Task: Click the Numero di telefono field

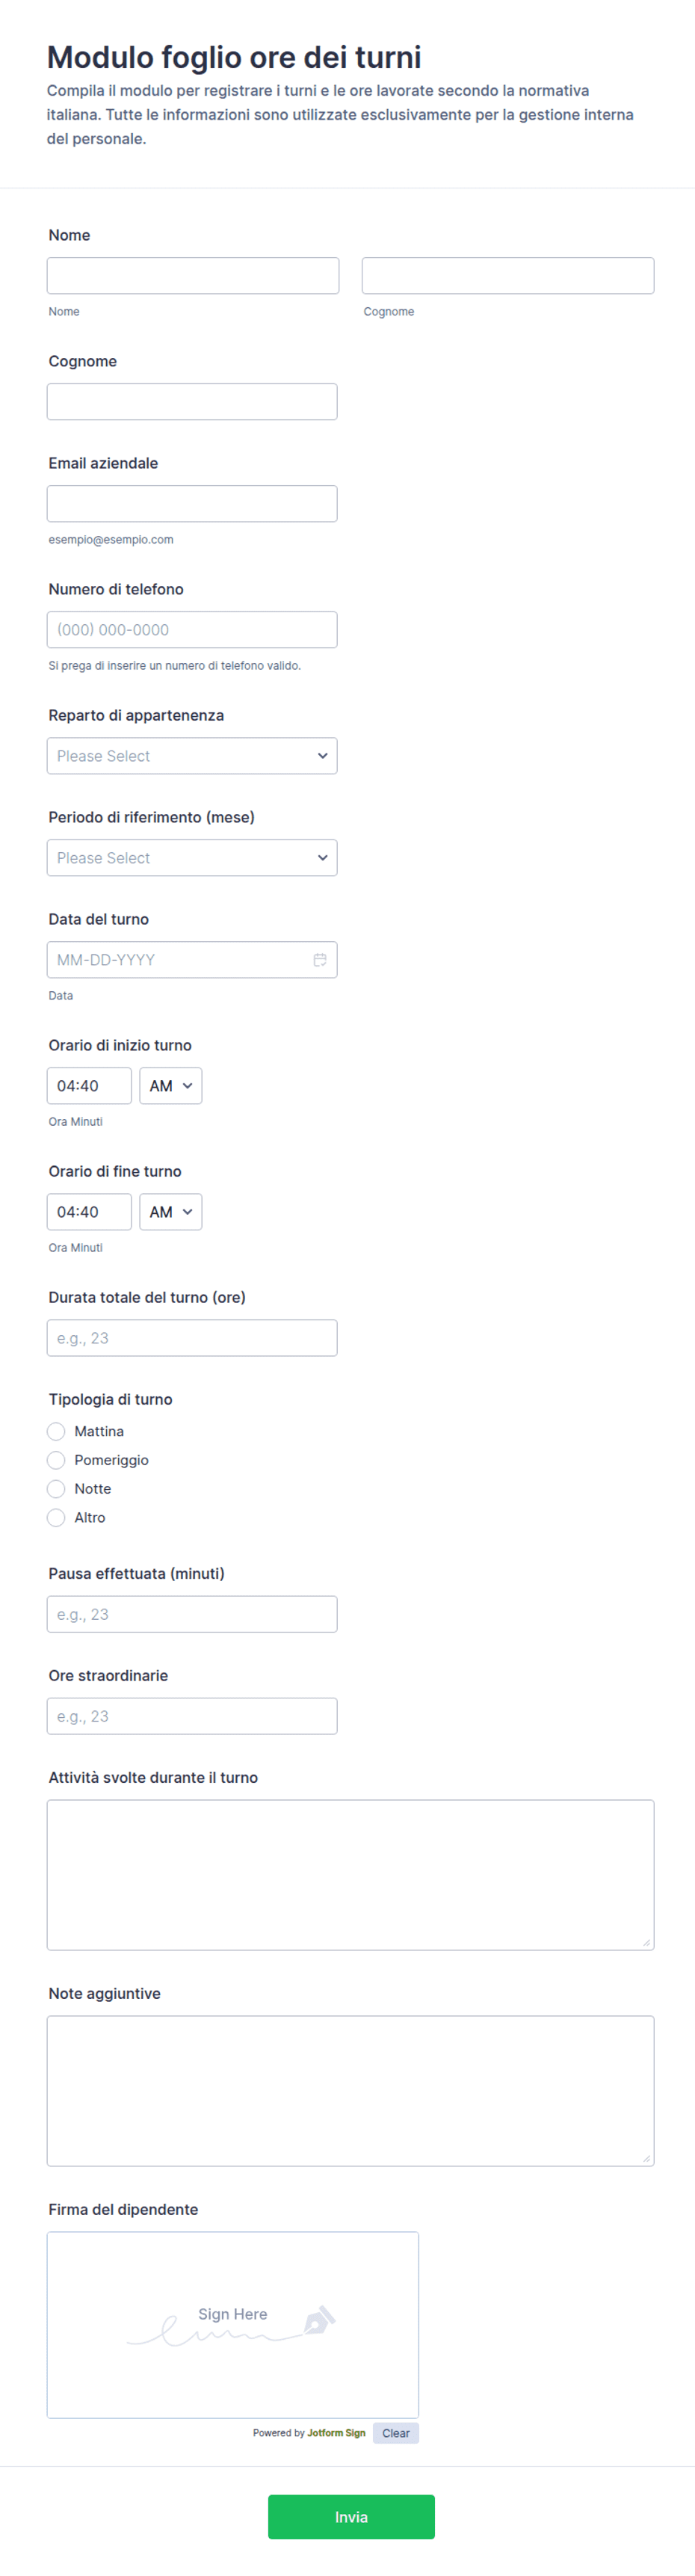Action: coord(192,630)
